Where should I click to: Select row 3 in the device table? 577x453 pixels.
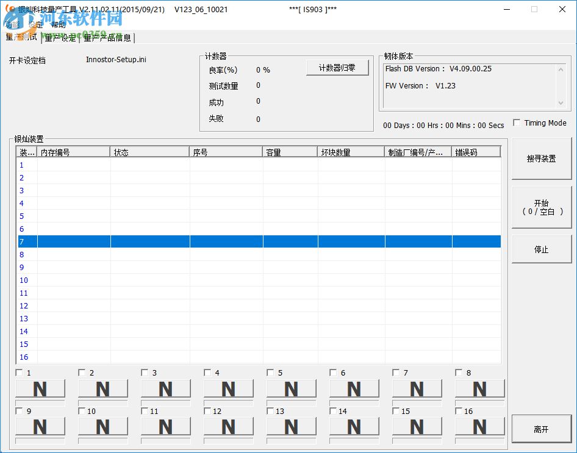click(x=73, y=190)
